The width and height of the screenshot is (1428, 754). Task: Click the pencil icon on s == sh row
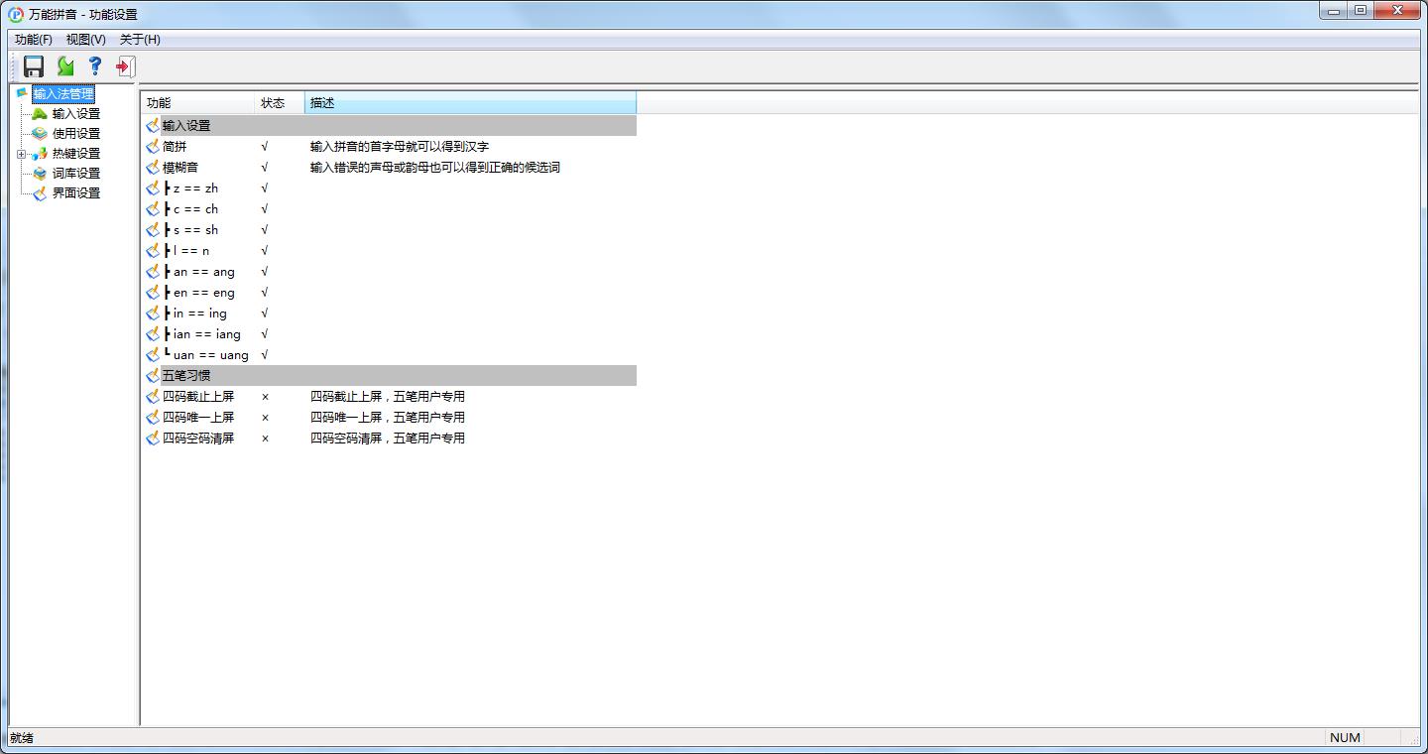click(x=153, y=229)
